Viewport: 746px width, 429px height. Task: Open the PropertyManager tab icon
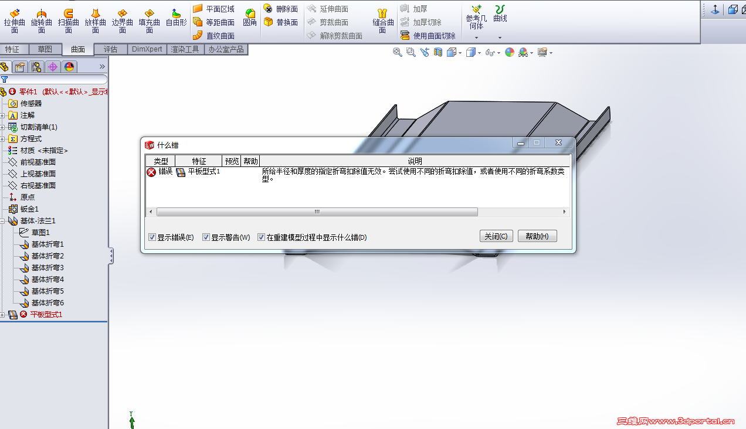(x=21, y=67)
